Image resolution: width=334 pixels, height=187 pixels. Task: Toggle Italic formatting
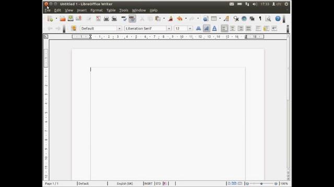(207, 29)
